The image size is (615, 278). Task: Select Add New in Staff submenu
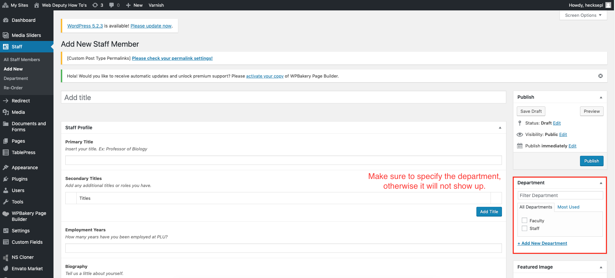click(13, 69)
